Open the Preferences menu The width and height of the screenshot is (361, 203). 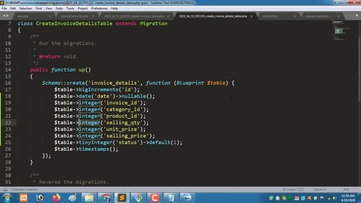click(99, 8)
